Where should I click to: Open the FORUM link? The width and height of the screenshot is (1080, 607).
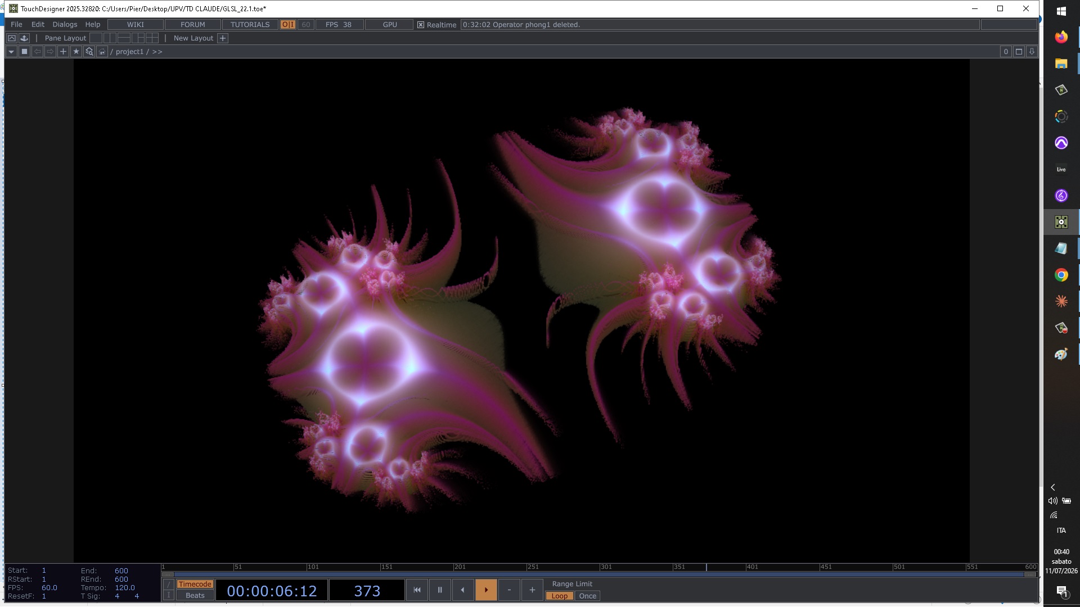click(193, 25)
